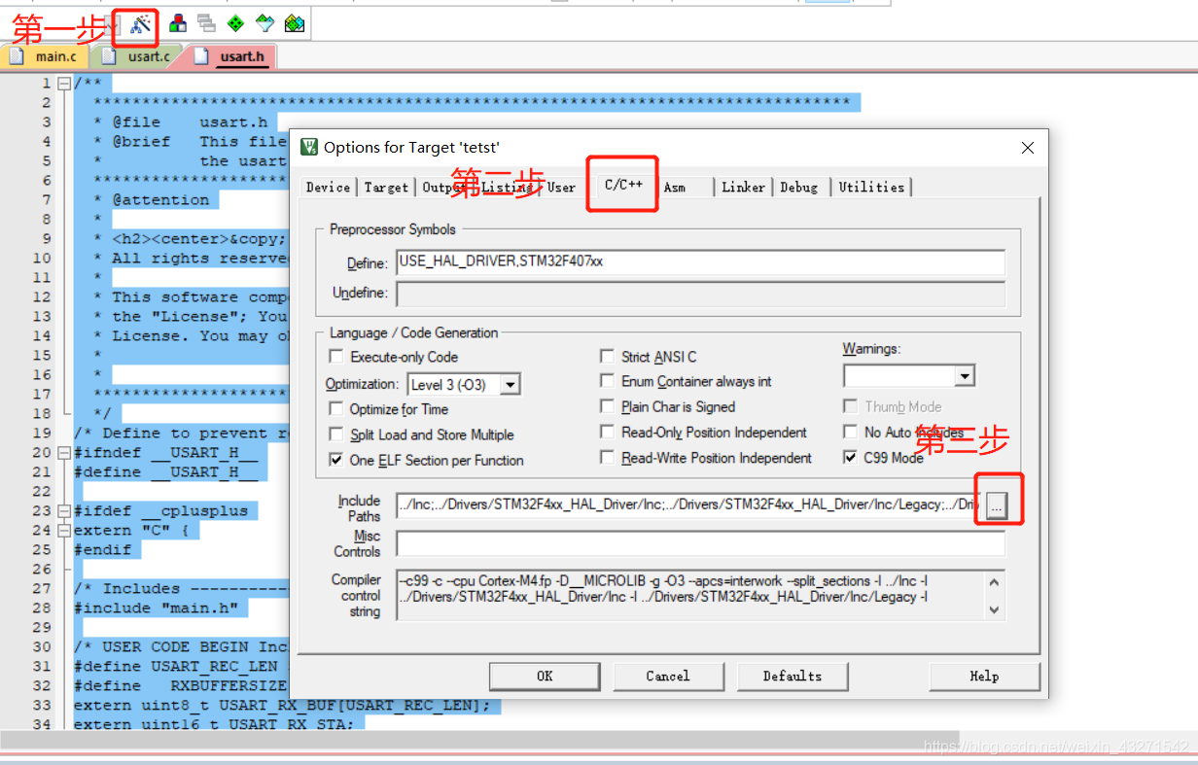This screenshot has width=1198, height=765.
Task: Launch the Pack Installer icon
Action: (x=295, y=23)
